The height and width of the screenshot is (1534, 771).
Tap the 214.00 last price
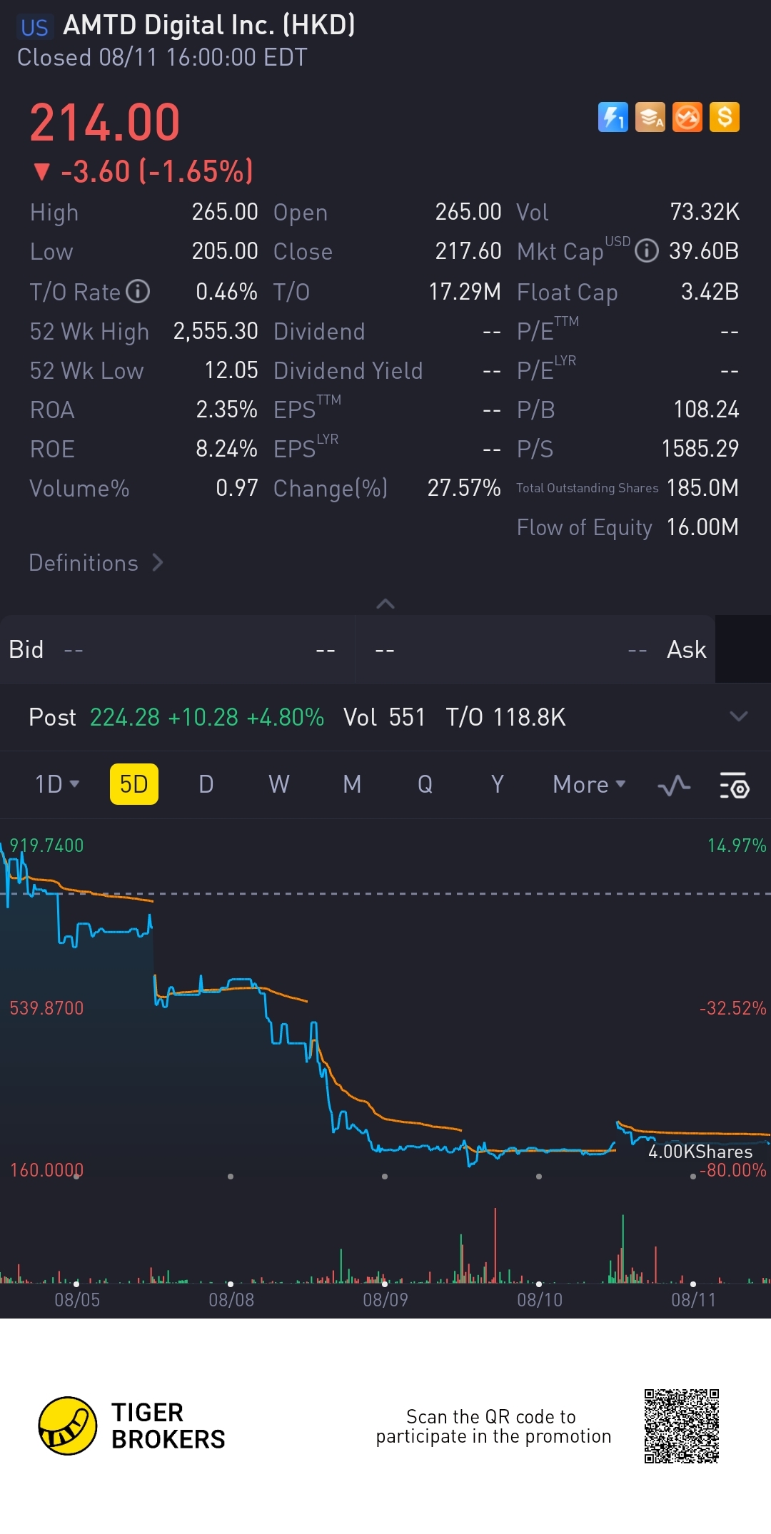tap(105, 123)
